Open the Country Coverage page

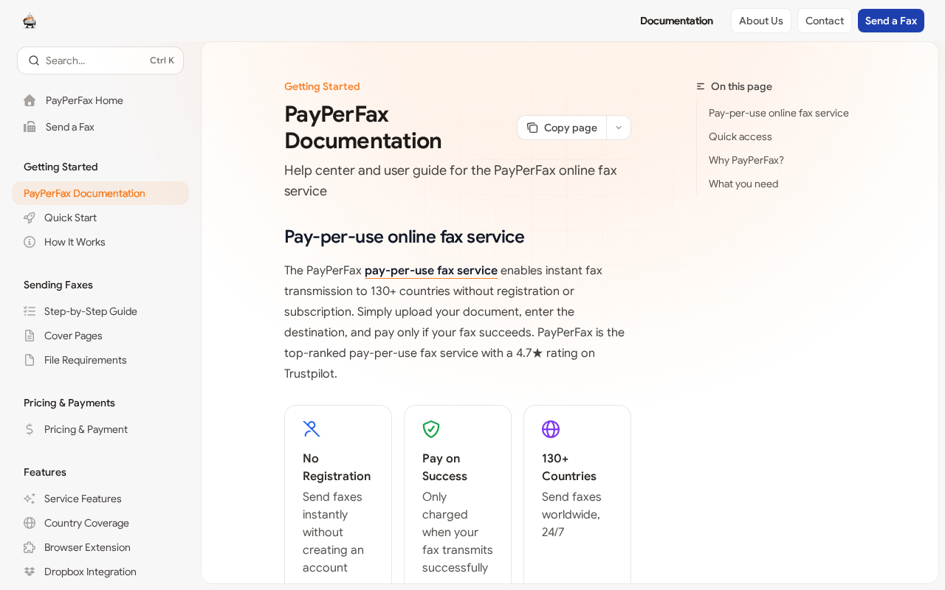click(x=100, y=523)
